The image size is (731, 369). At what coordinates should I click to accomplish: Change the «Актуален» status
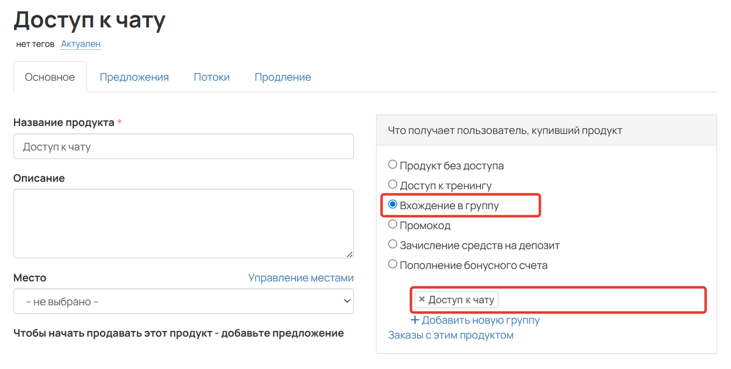coord(80,43)
